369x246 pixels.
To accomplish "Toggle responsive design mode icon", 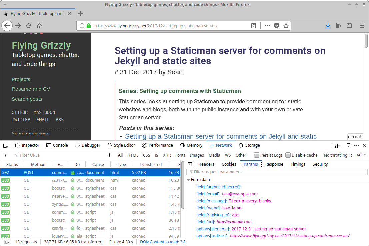I will pos(348,146).
